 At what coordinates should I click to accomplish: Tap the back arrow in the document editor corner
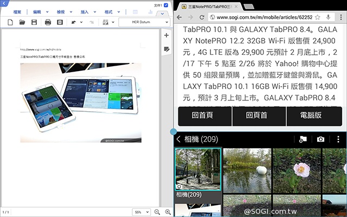pos(4,3)
